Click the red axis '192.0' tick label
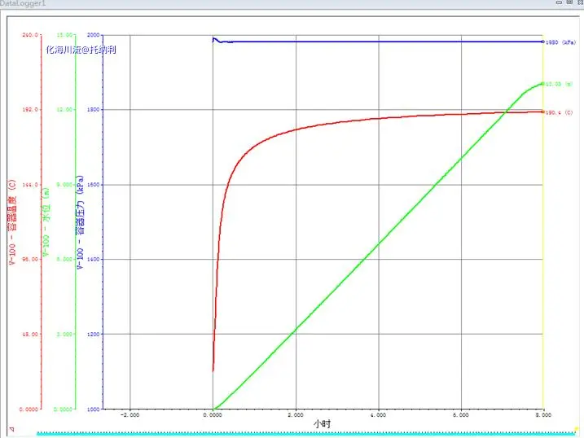Screen dimensions: 584x438 pyautogui.click(x=30, y=110)
